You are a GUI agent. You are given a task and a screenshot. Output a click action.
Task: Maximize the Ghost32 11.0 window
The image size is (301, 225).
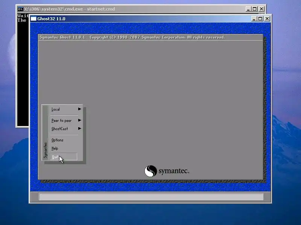tap(260, 19)
